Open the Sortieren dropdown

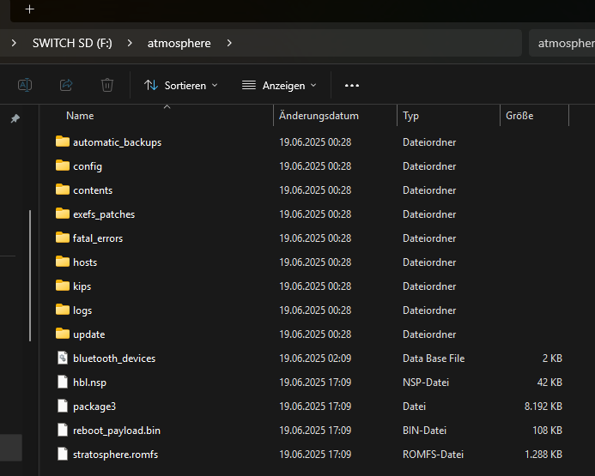pyautogui.click(x=180, y=85)
